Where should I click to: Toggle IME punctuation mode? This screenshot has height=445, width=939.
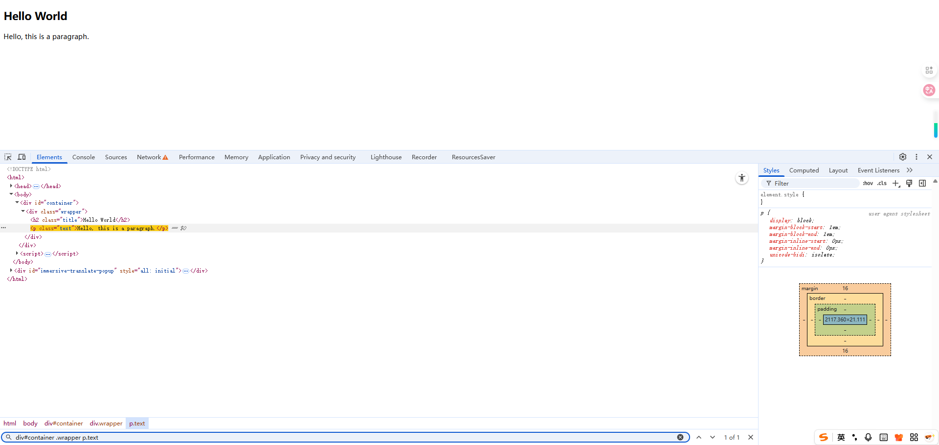pyautogui.click(x=854, y=437)
